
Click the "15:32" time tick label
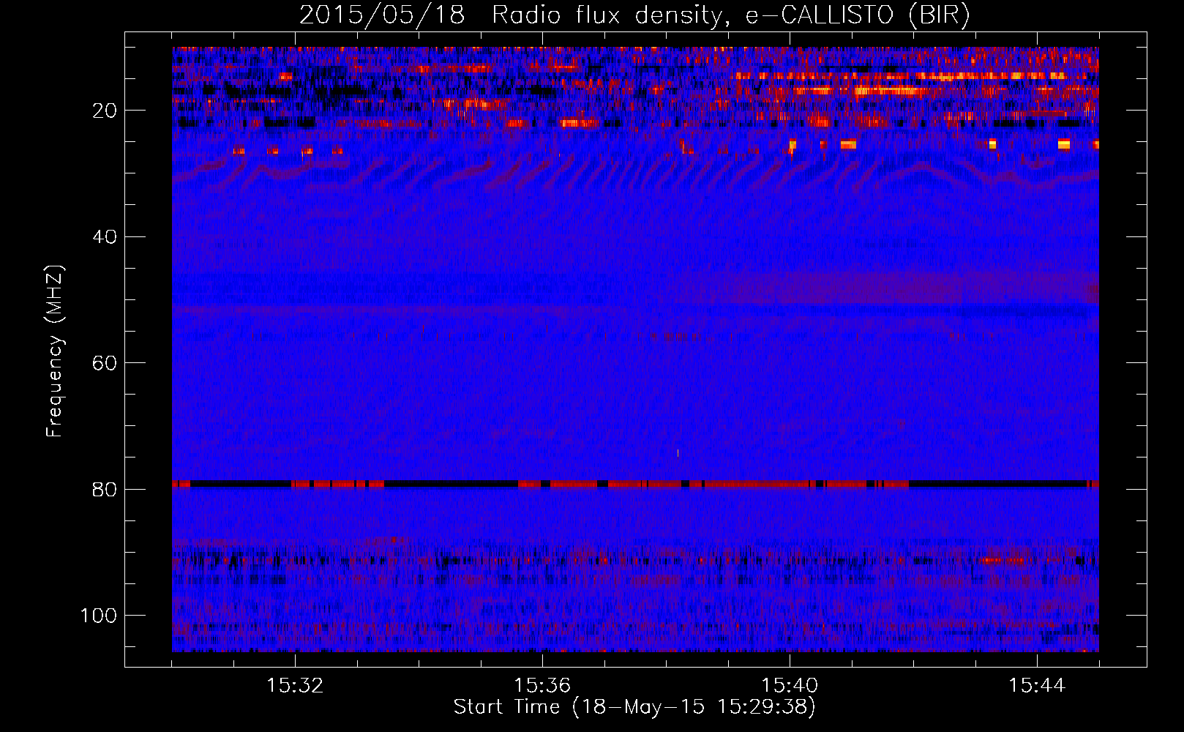click(295, 686)
